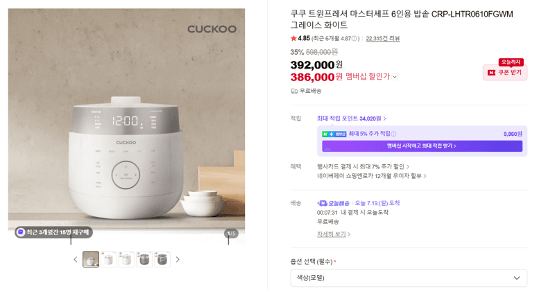This screenshot has height=291, width=555.
Task: Click the red star rating icon
Action: (293, 38)
